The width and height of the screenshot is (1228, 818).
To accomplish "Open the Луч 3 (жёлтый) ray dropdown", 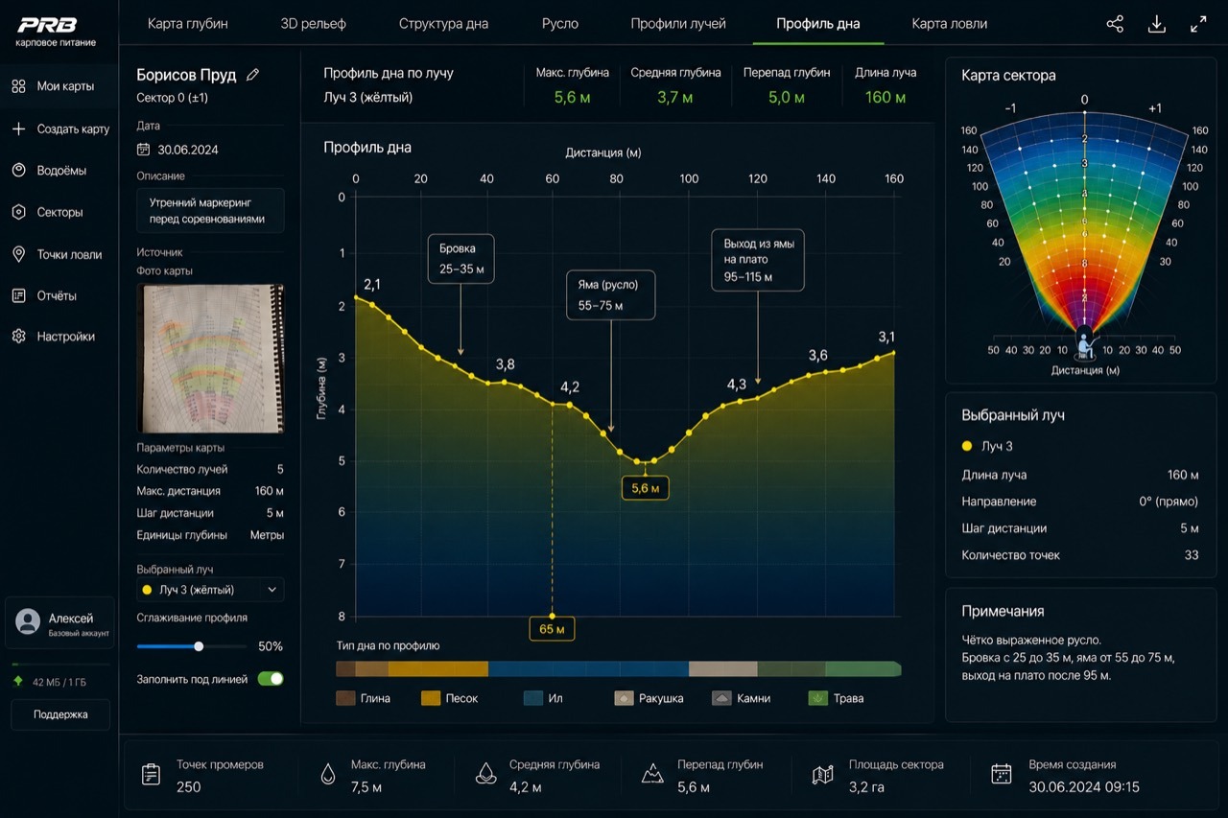I will click(x=210, y=590).
